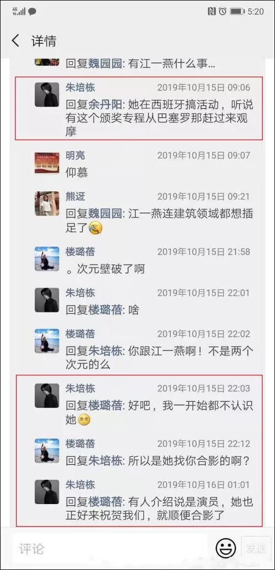The image size is (275, 570).
Task: Tap the message bubble notification icon
Action: [x=32, y=12]
